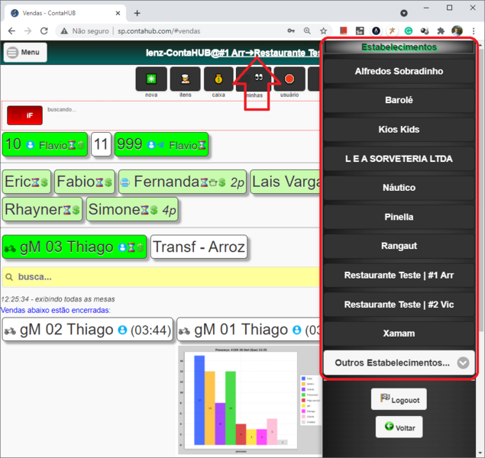Image resolution: width=485 pixels, height=458 pixels.
Task: Select the Vendas - ContaHUB tab
Action: [66, 13]
